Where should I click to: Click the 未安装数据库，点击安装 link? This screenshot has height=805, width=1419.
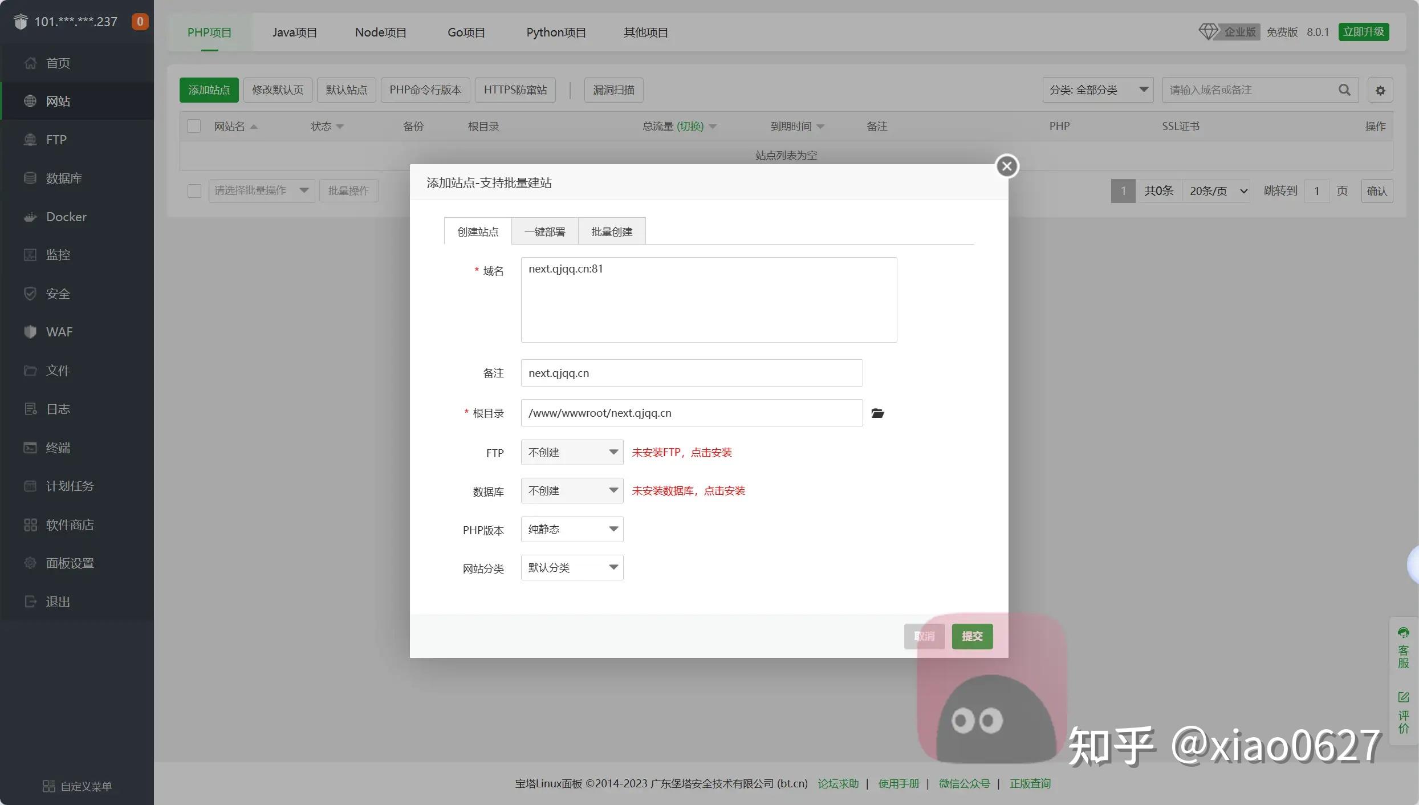[x=688, y=491]
